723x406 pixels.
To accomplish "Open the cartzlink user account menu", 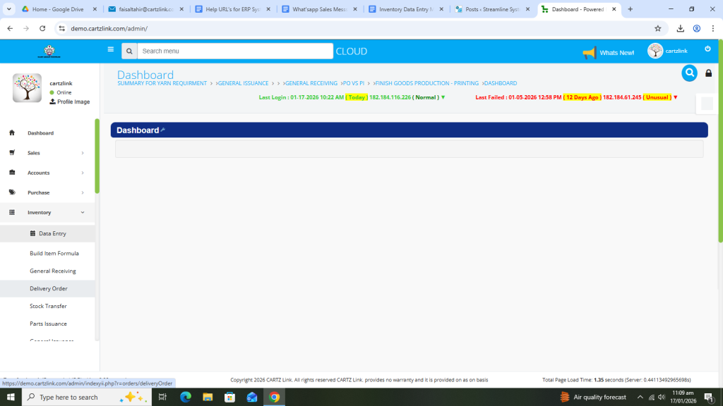I will pyautogui.click(x=667, y=51).
